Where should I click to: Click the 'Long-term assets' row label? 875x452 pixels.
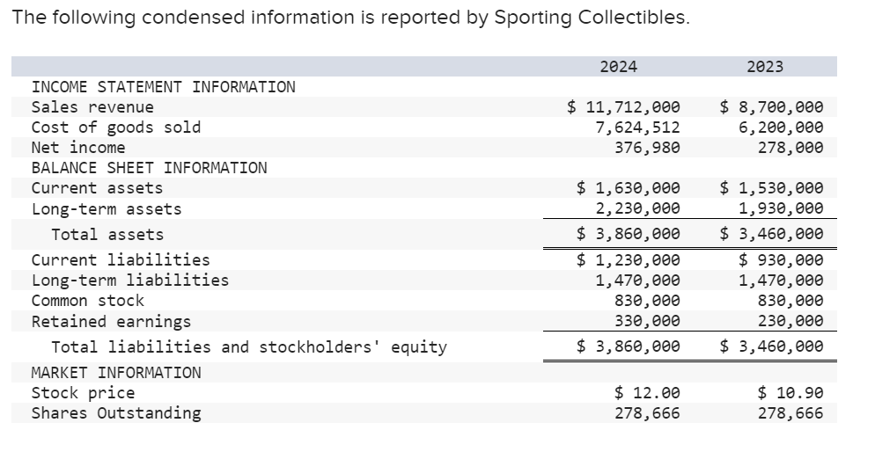tap(107, 209)
